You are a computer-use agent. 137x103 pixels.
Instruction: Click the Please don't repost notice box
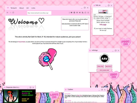point(75,24)
